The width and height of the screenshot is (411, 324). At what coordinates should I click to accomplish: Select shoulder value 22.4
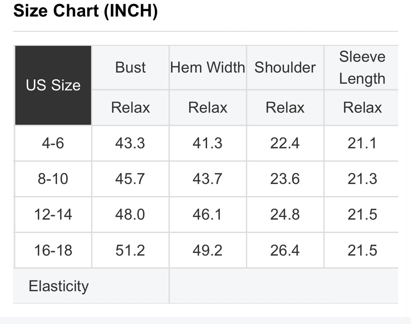[285, 143]
